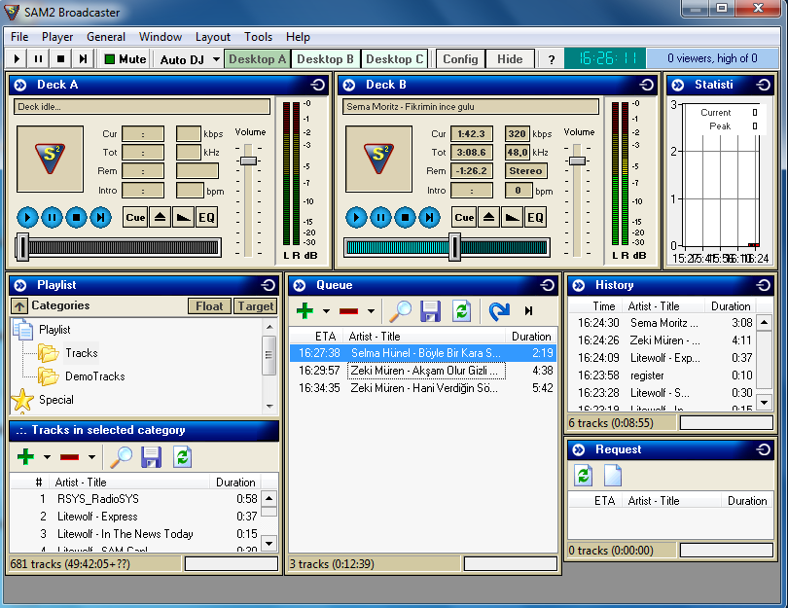
Task: Toggle Cue on Deck A
Action: pyautogui.click(x=135, y=218)
